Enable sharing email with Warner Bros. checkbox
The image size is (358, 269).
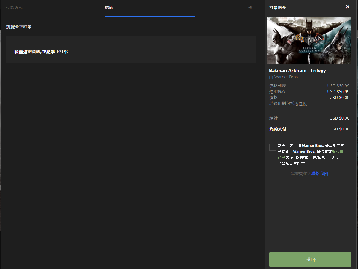[272, 147]
